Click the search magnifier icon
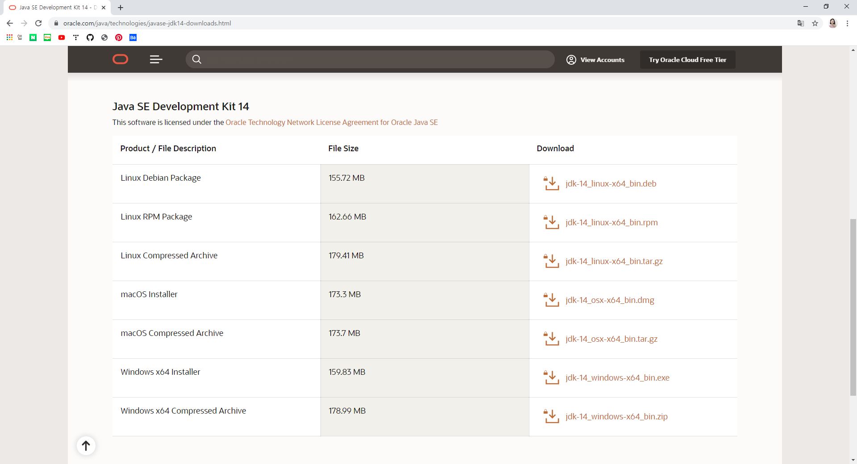Image resolution: width=857 pixels, height=464 pixels. (197, 59)
